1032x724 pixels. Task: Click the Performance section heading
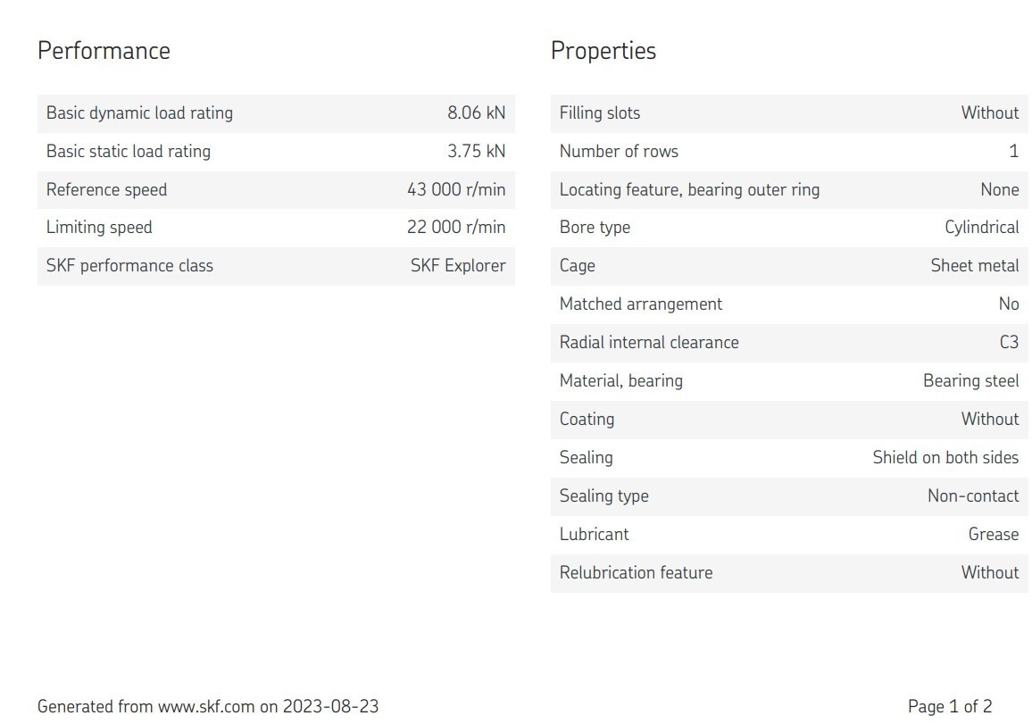[104, 51]
